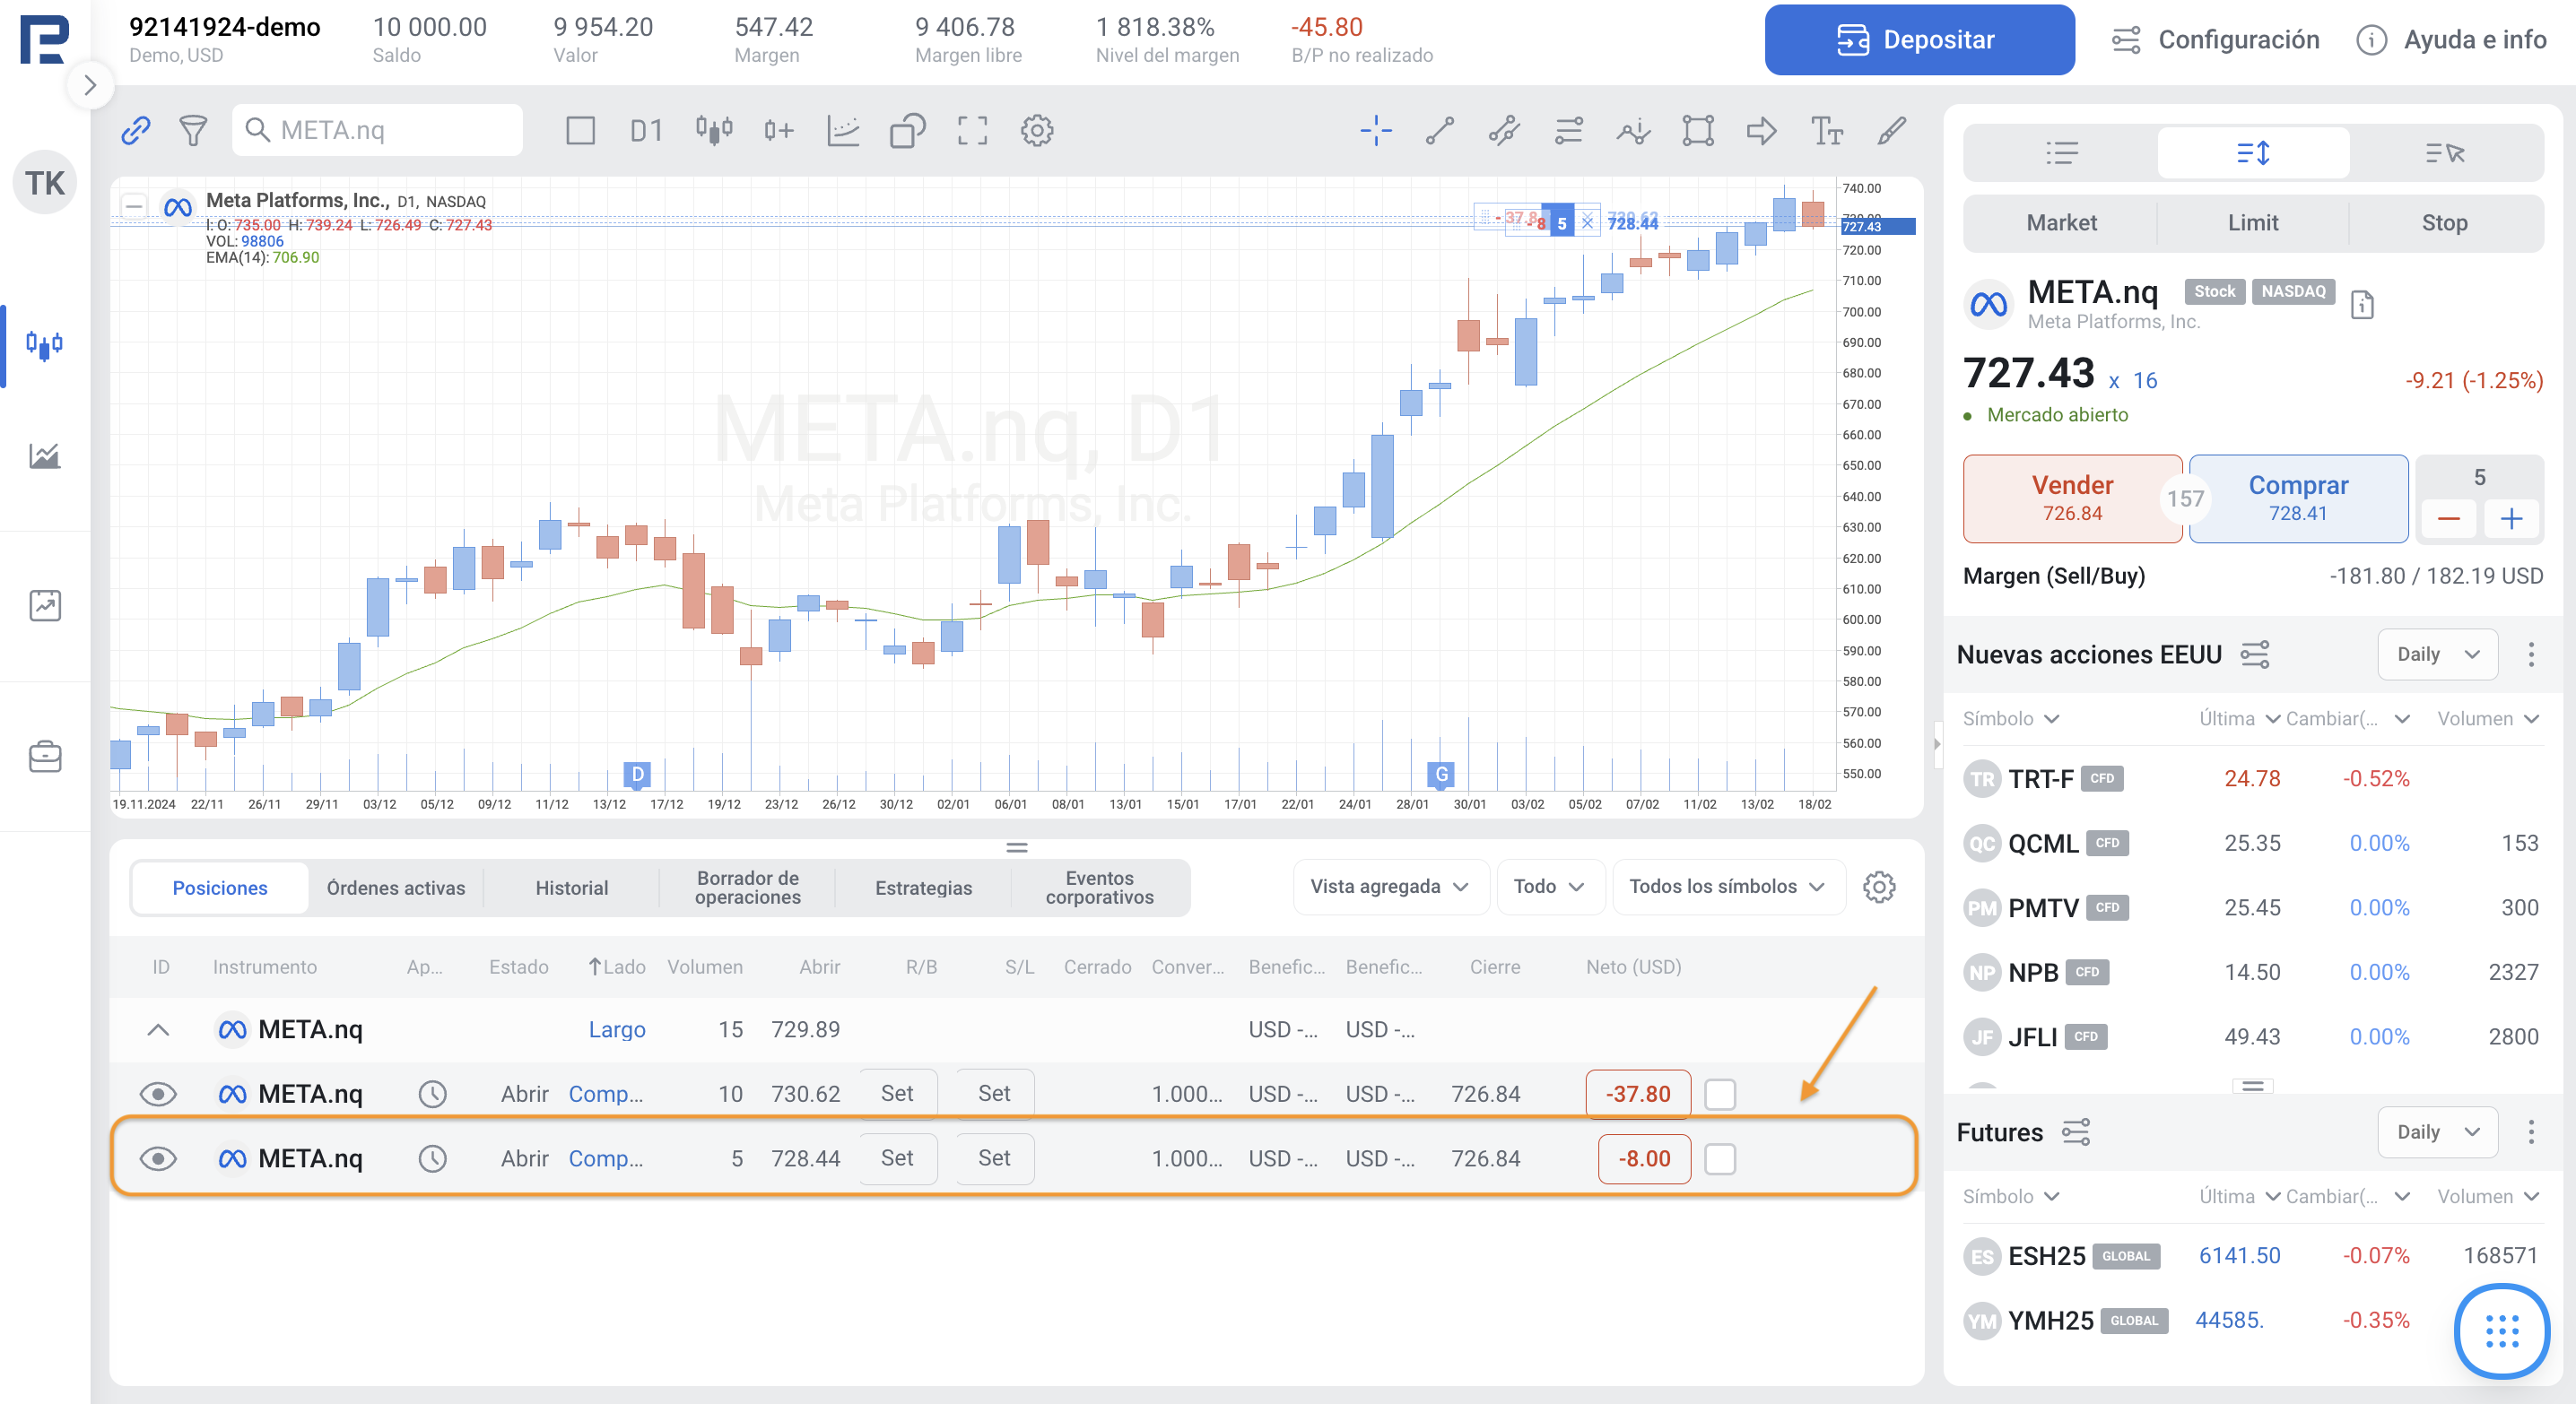Open the Todos los símbolos dropdown
This screenshot has height=1404, width=2576.
click(1726, 888)
